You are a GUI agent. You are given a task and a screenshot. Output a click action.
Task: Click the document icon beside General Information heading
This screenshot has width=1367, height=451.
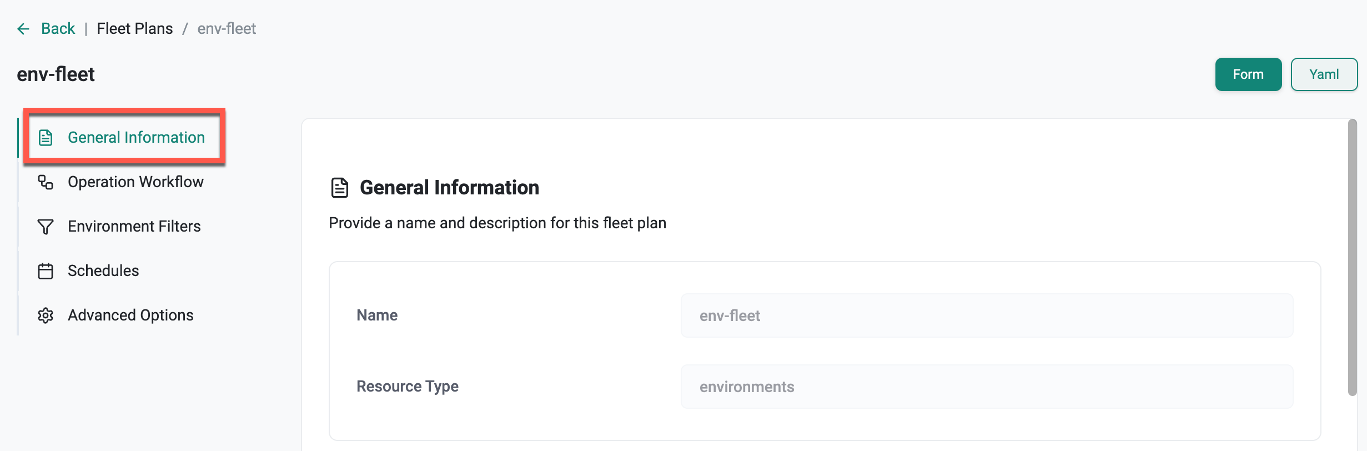340,188
